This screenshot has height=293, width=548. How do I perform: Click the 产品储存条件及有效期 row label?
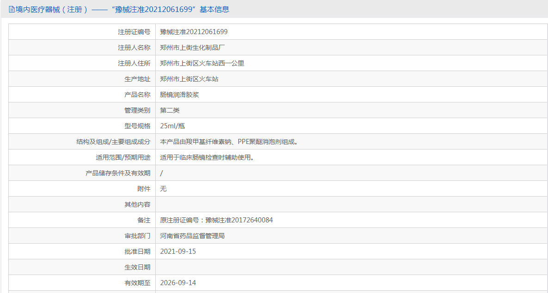[118, 173]
